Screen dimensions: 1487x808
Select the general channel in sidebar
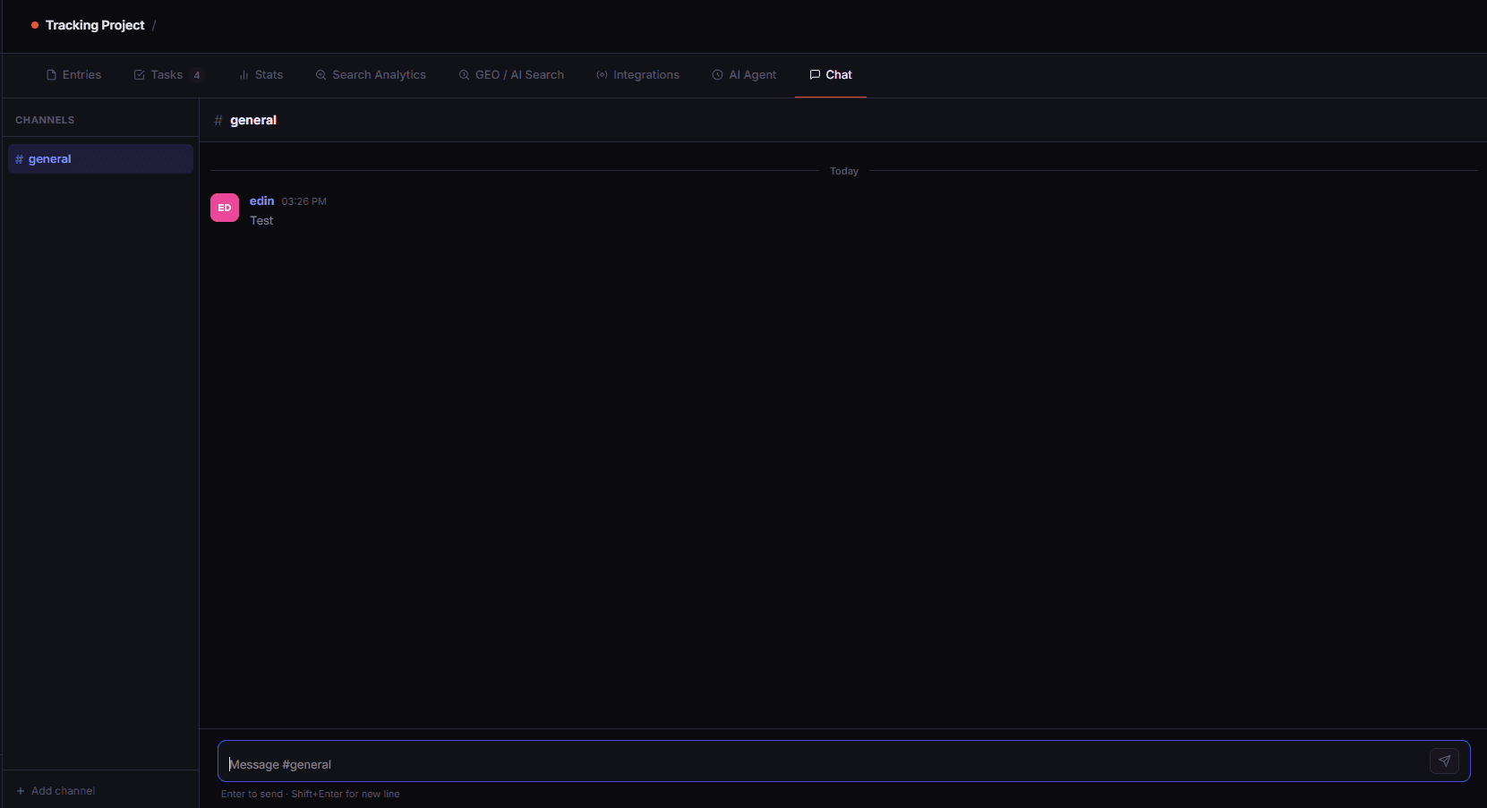[x=100, y=159]
